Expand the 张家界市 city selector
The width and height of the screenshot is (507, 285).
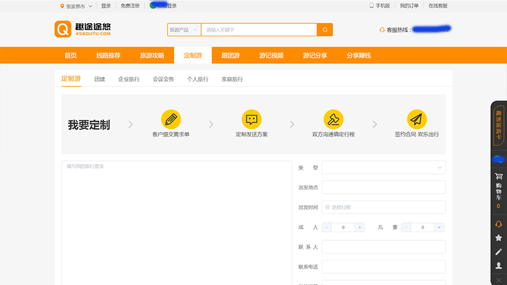[76, 6]
